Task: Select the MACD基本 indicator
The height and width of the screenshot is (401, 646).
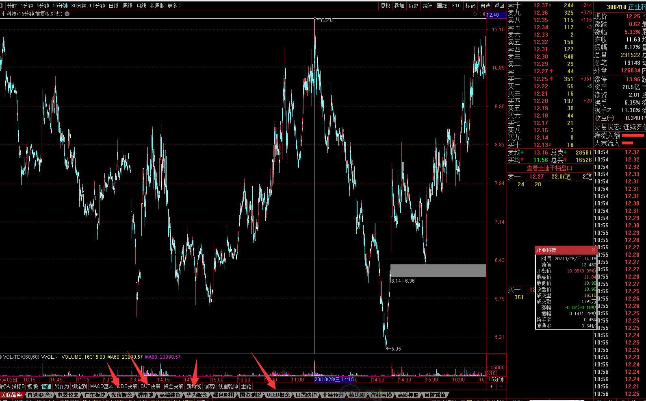Action: [x=102, y=386]
